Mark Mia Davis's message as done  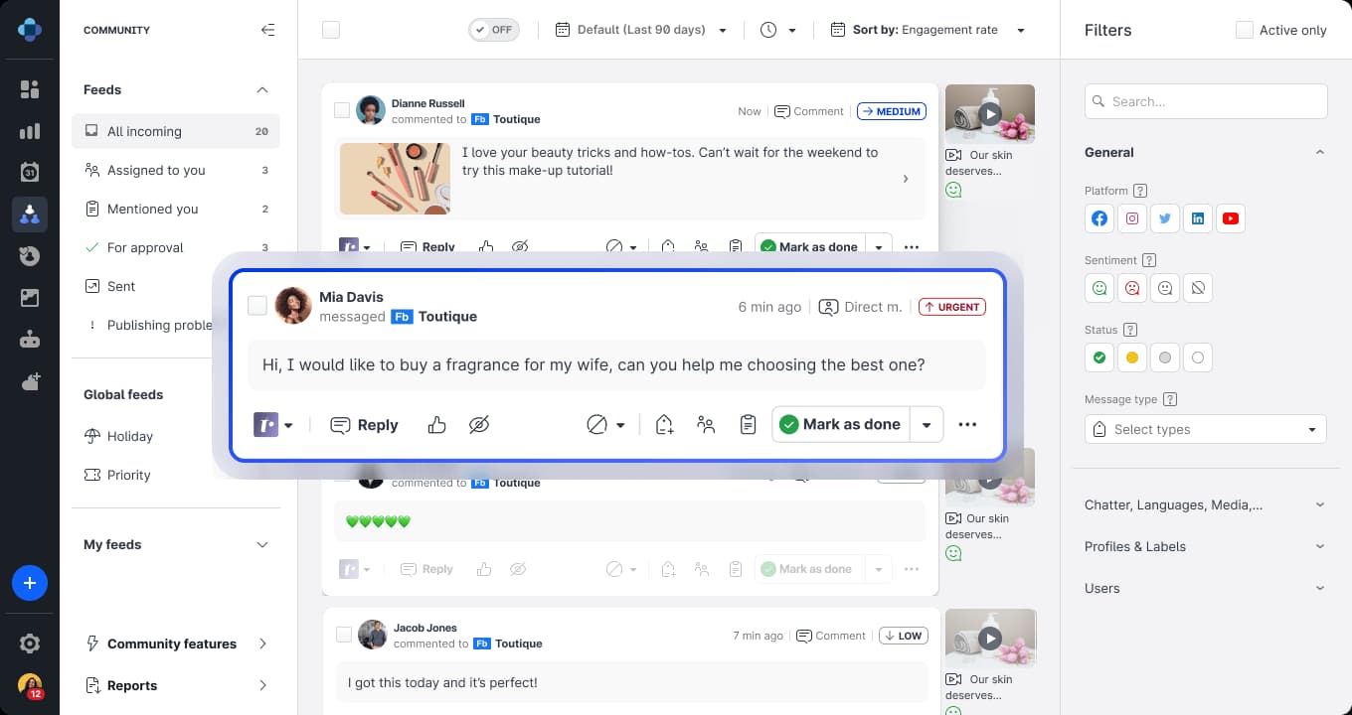tap(840, 424)
